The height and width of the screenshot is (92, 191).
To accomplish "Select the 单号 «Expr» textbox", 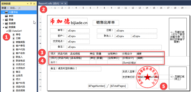I will (x=78, y=31).
